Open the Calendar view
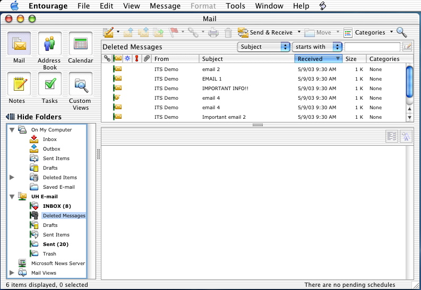Screen dimensions: 421x290 click(81, 43)
